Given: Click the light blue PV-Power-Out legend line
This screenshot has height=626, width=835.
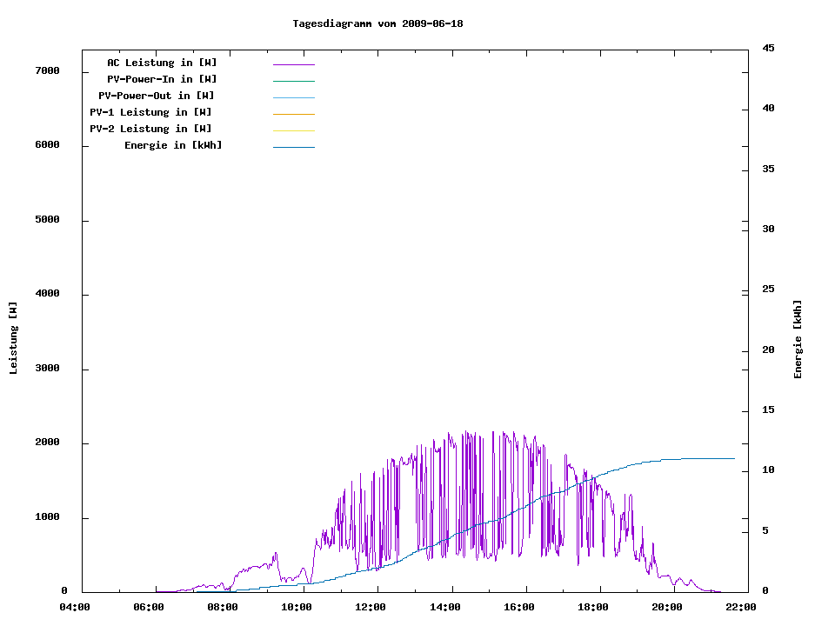Looking at the screenshot, I should coord(293,97).
